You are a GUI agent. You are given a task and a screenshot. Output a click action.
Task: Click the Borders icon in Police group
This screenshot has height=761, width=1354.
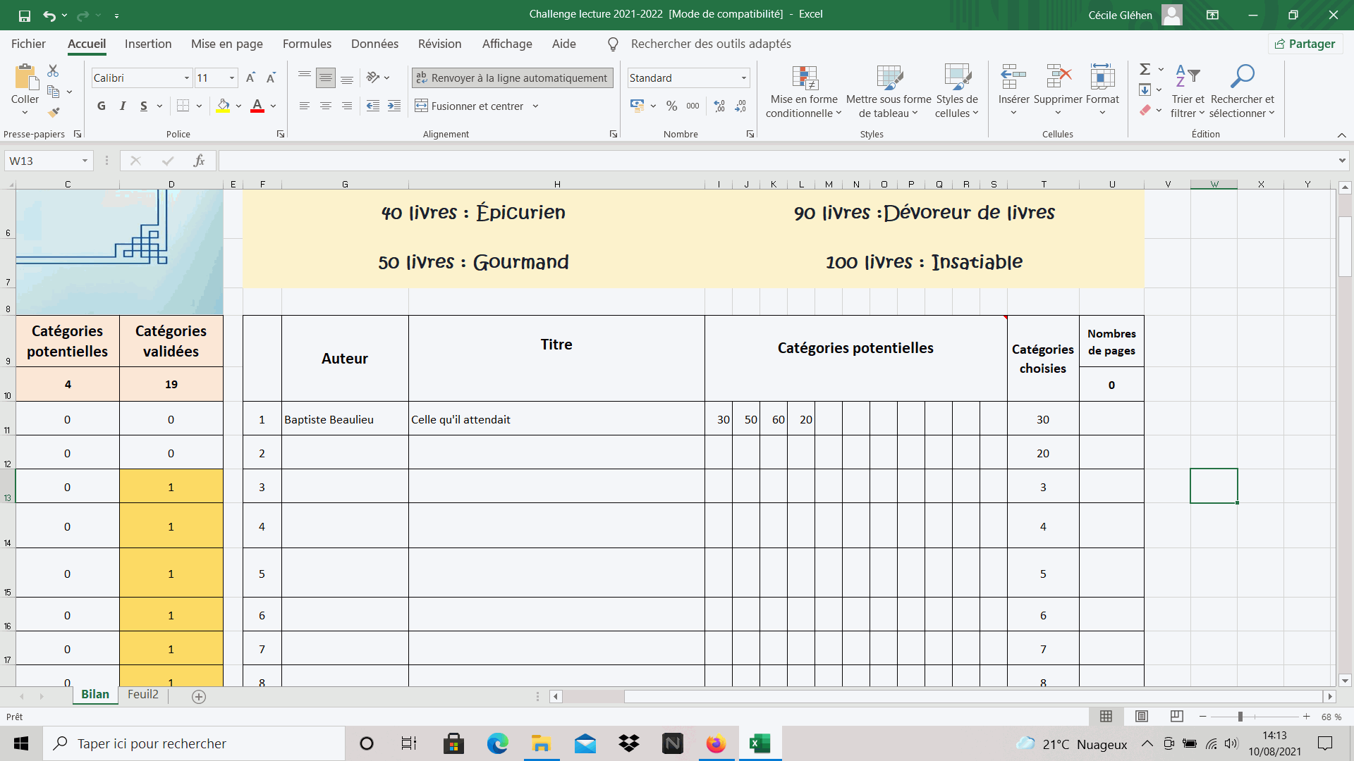tap(183, 106)
